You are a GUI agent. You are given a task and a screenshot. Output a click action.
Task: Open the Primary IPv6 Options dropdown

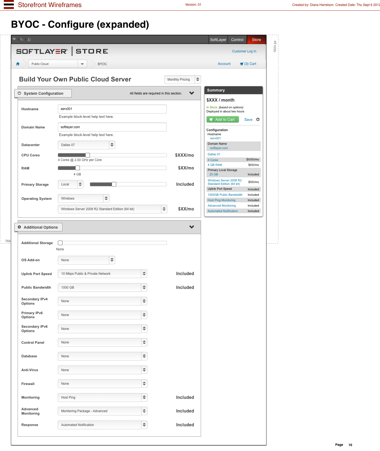(x=102, y=315)
